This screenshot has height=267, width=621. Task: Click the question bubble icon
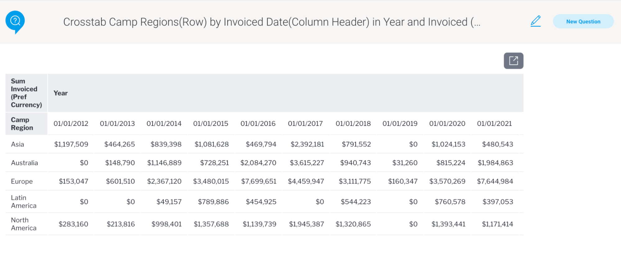click(15, 21)
